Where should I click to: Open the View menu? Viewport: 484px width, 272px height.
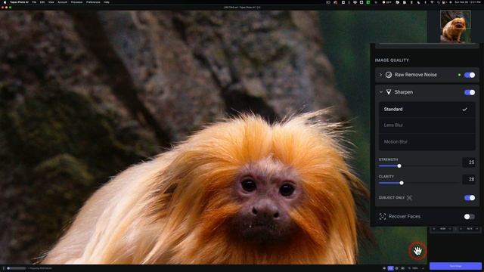[51, 2]
